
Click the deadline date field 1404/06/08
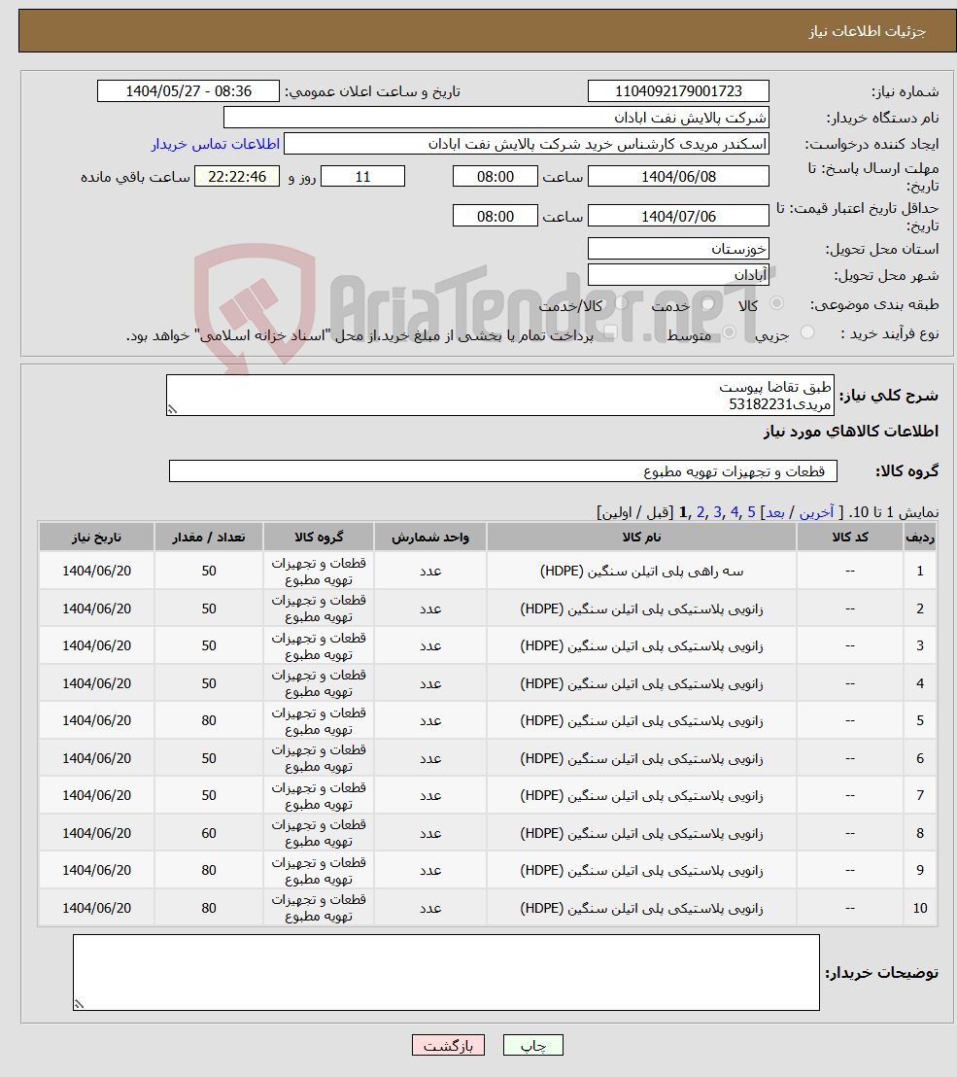pos(678,176)
